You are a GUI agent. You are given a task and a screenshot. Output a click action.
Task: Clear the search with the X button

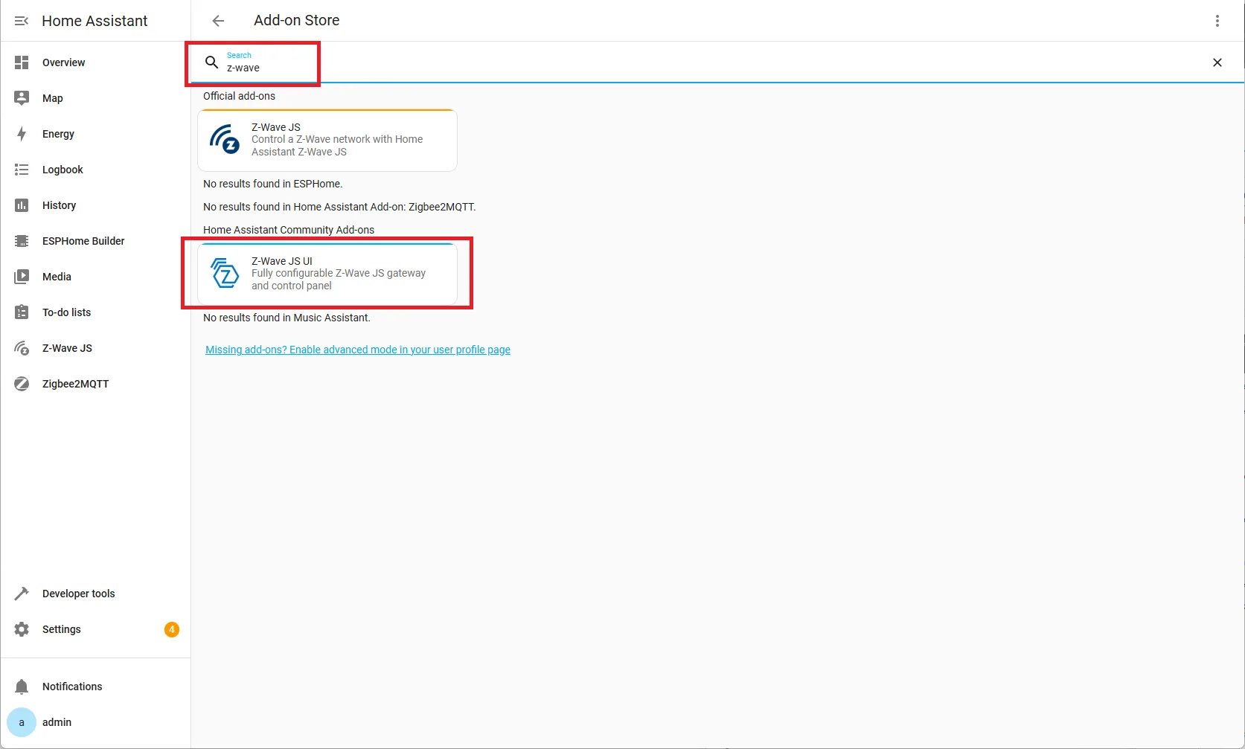coord(1217,62)
